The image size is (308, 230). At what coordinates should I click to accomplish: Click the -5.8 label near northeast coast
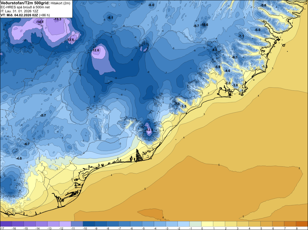(x=263, y=5)
